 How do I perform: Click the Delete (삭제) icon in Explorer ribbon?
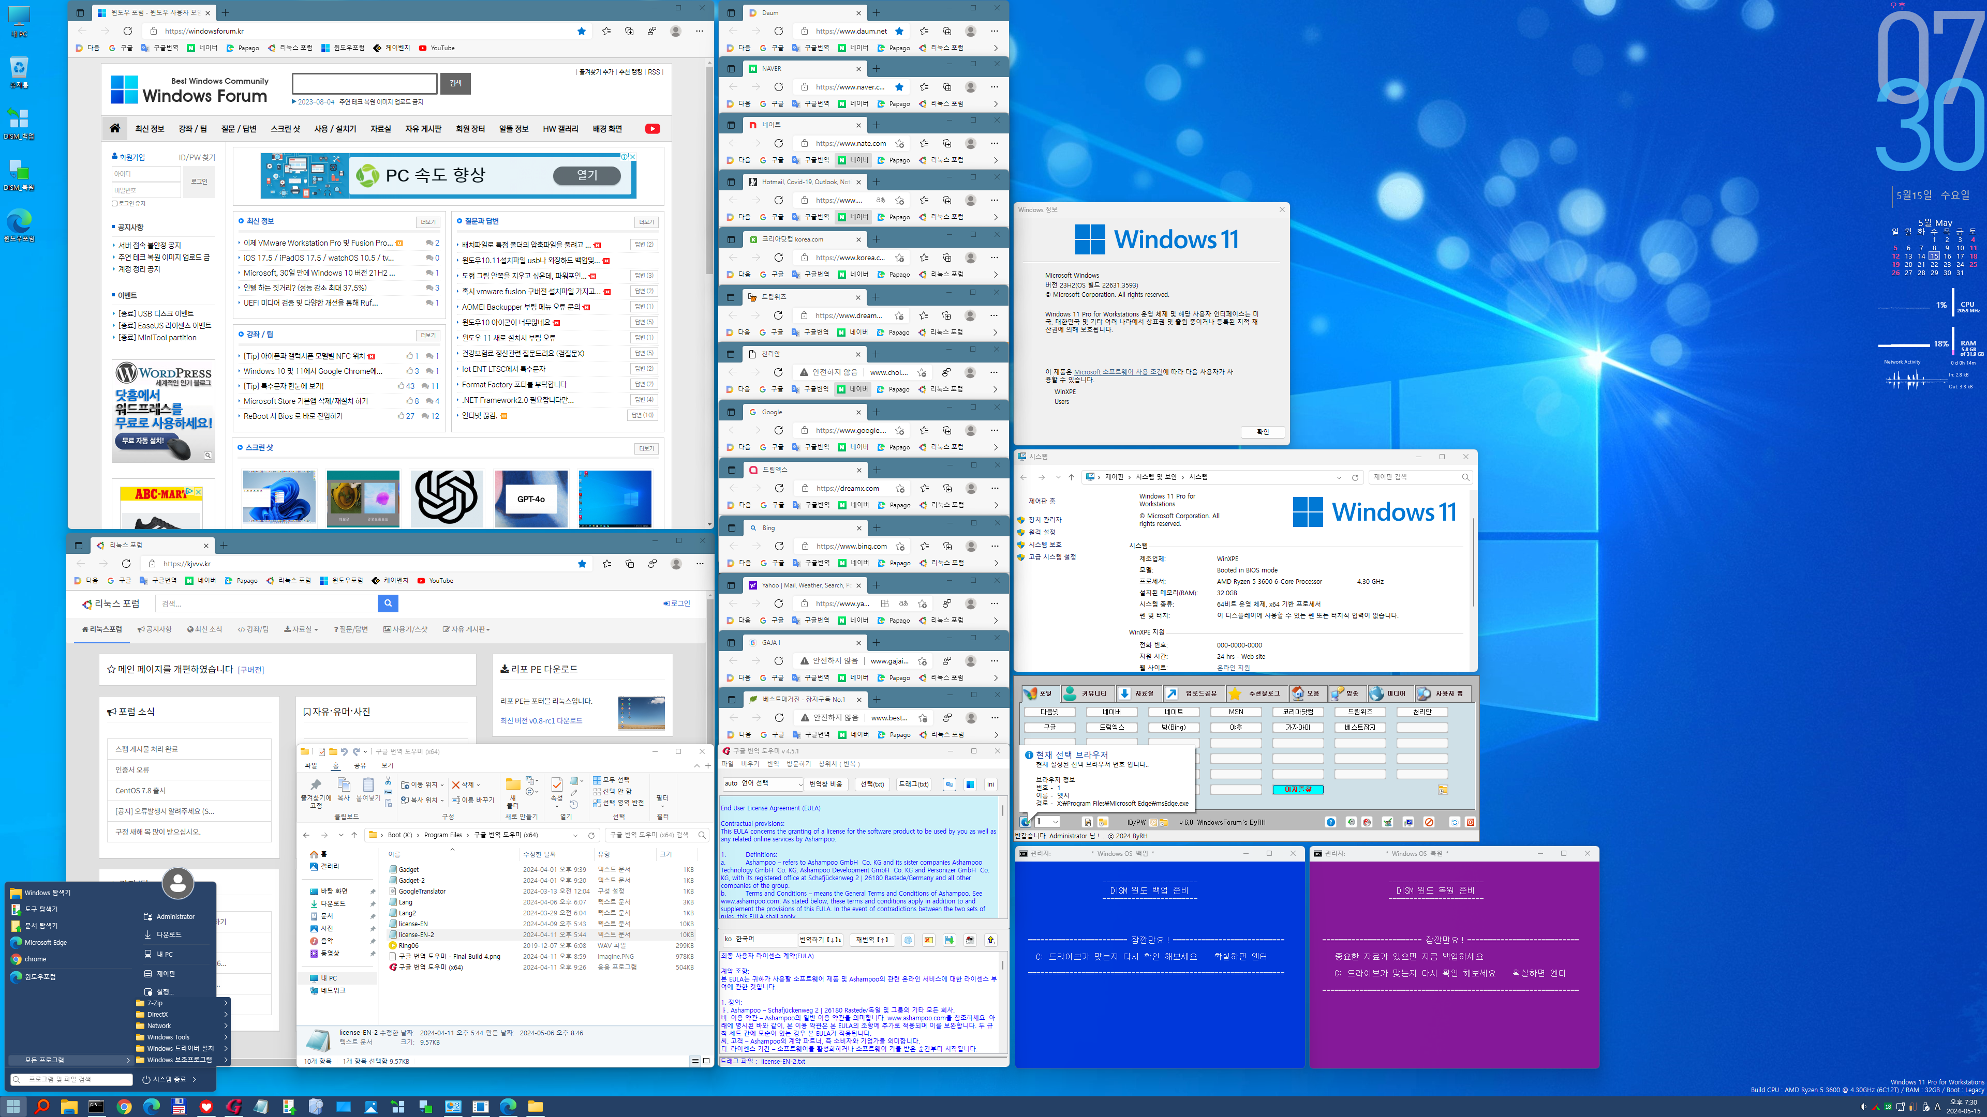[456, 785]
